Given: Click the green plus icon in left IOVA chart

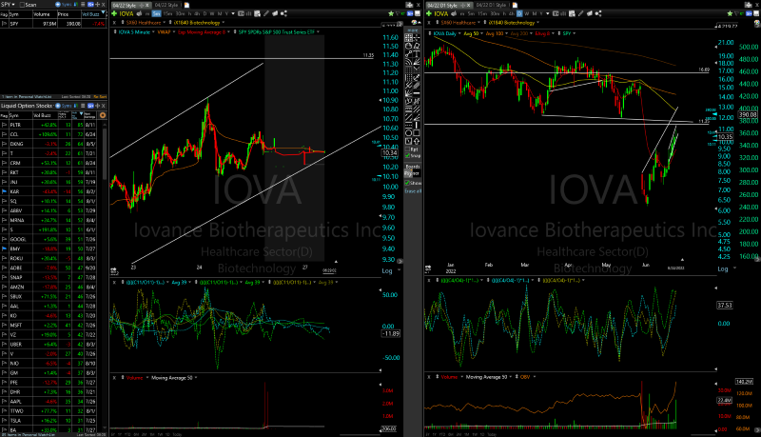Looking at the screenshot, I should [x=114, y=13].
